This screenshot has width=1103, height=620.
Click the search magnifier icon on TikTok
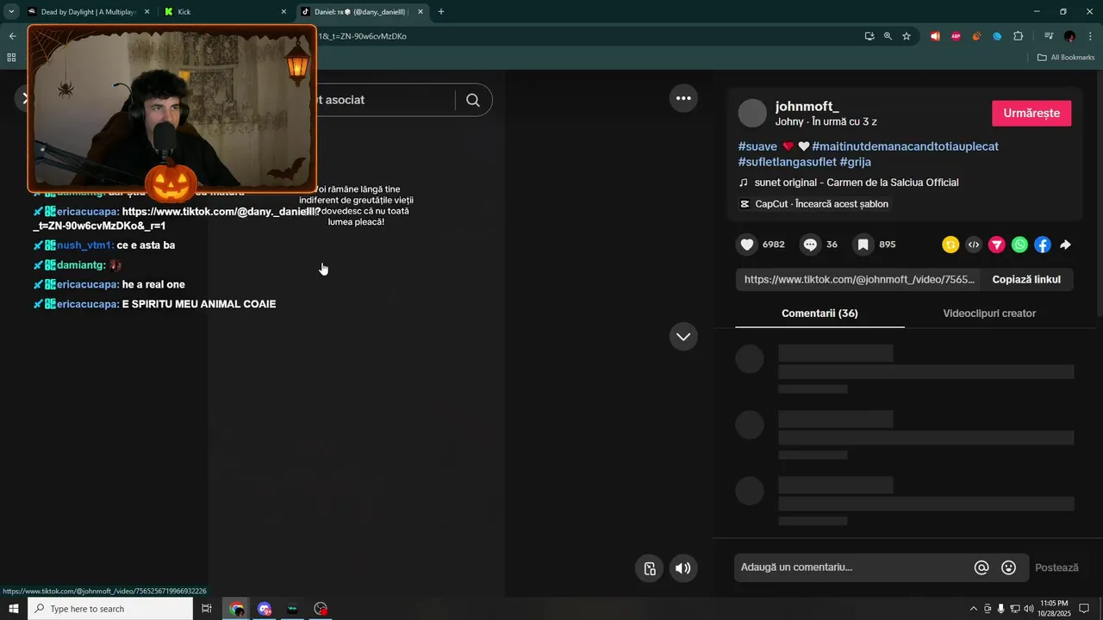pos(473,100)
